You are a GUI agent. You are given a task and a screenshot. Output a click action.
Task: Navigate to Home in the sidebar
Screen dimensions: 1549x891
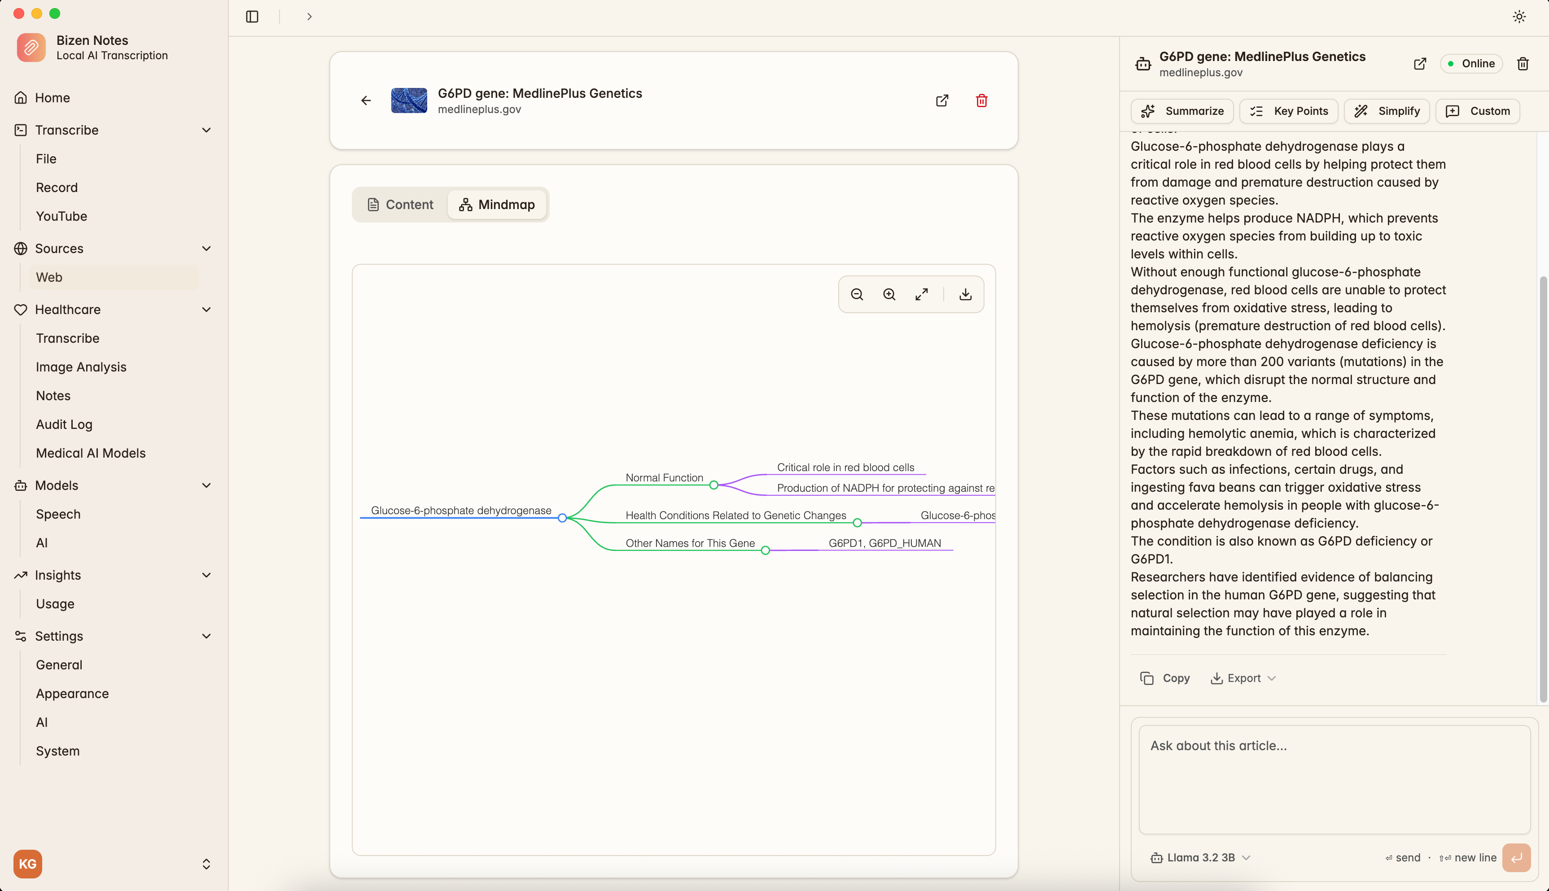(x=52, y=98)
